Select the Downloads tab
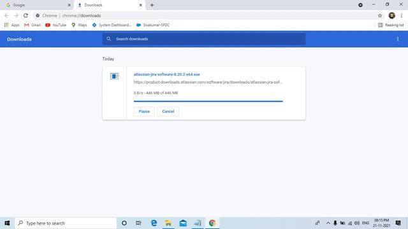Viewport: 408px width, 229px height. (109, 5)
